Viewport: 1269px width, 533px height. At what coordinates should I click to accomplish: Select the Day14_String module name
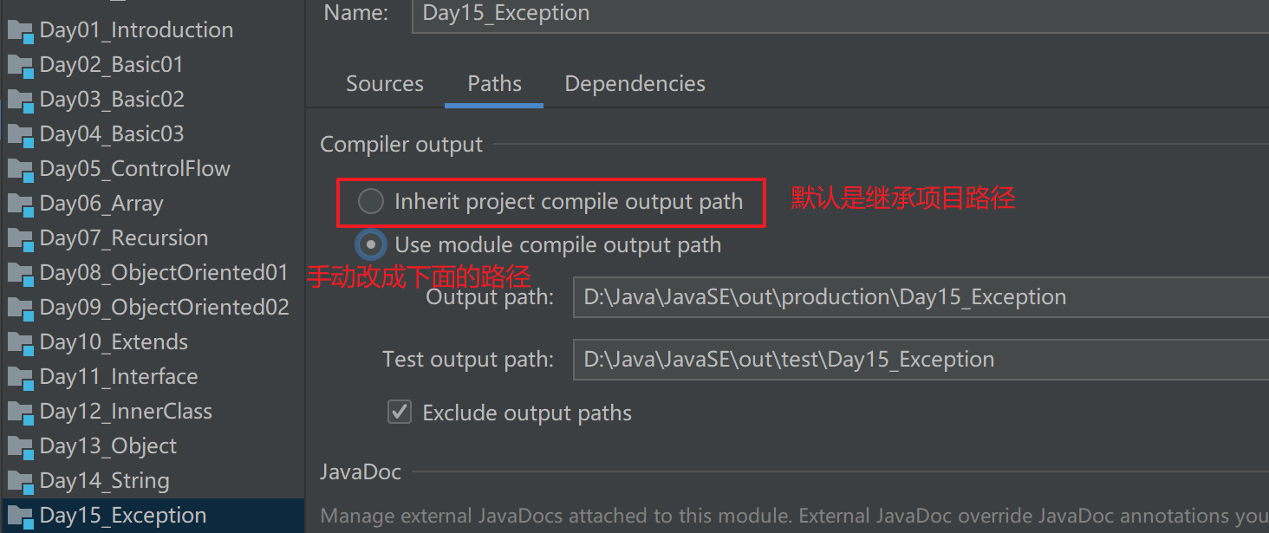point(105,481)
